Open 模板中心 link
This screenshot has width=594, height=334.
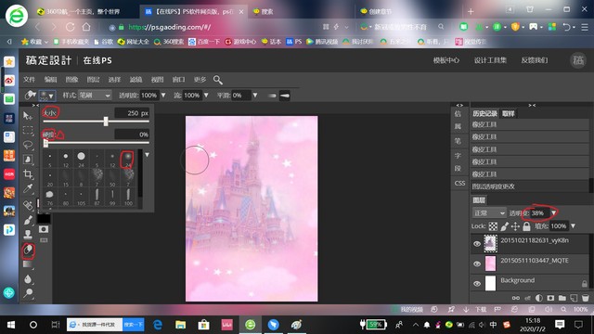coord(446,60)
